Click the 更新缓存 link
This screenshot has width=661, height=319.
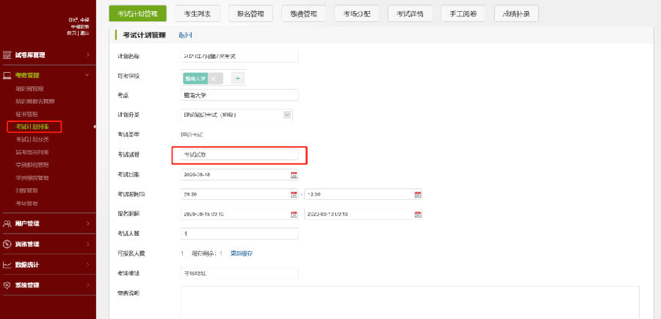(x=242, y=254)
